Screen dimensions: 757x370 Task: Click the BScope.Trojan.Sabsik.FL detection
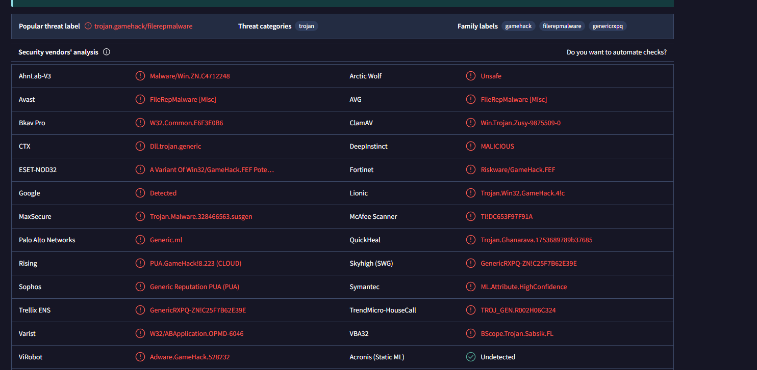click(x=517, y=333)
